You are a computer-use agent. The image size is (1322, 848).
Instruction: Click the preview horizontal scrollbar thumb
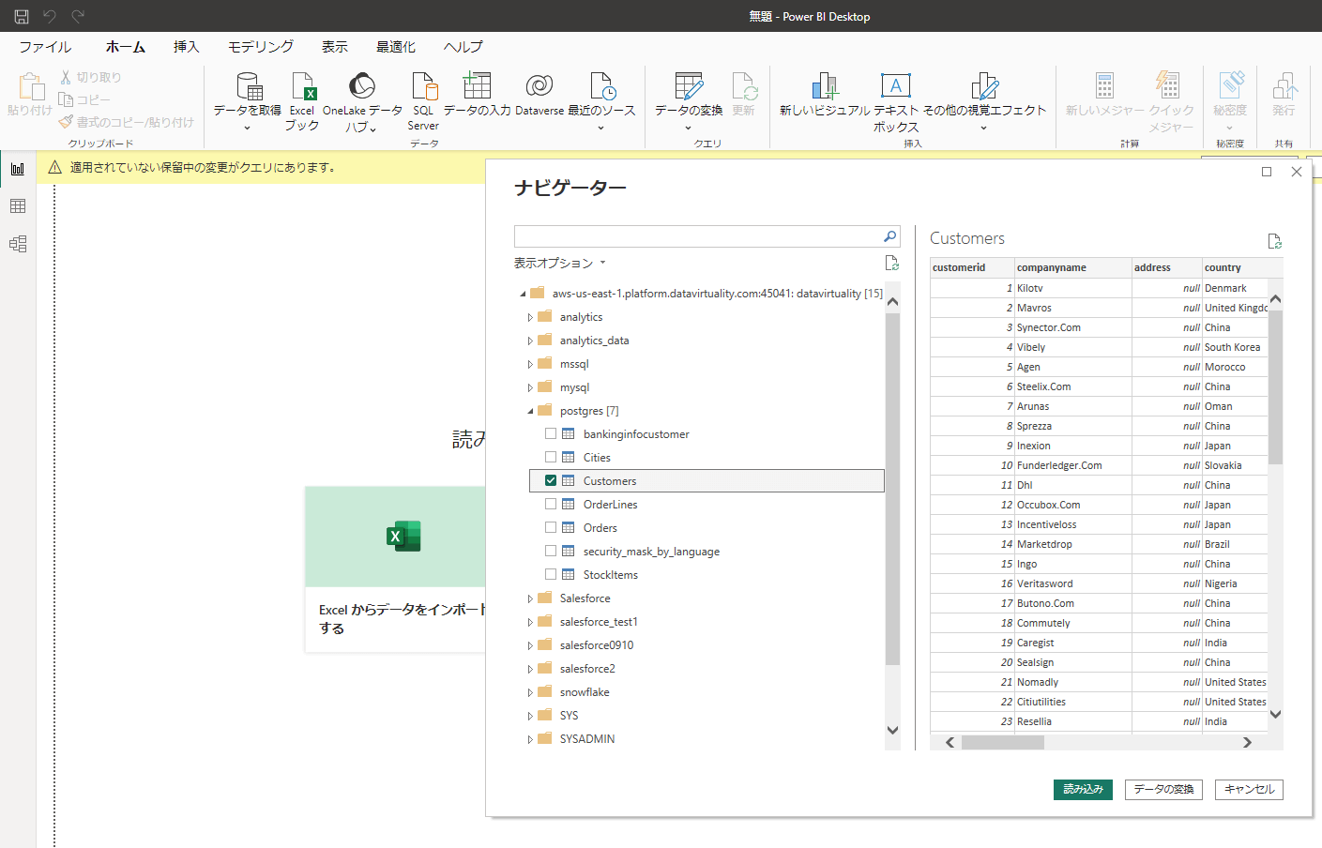pyautogui.click(x=1002, y=742)
